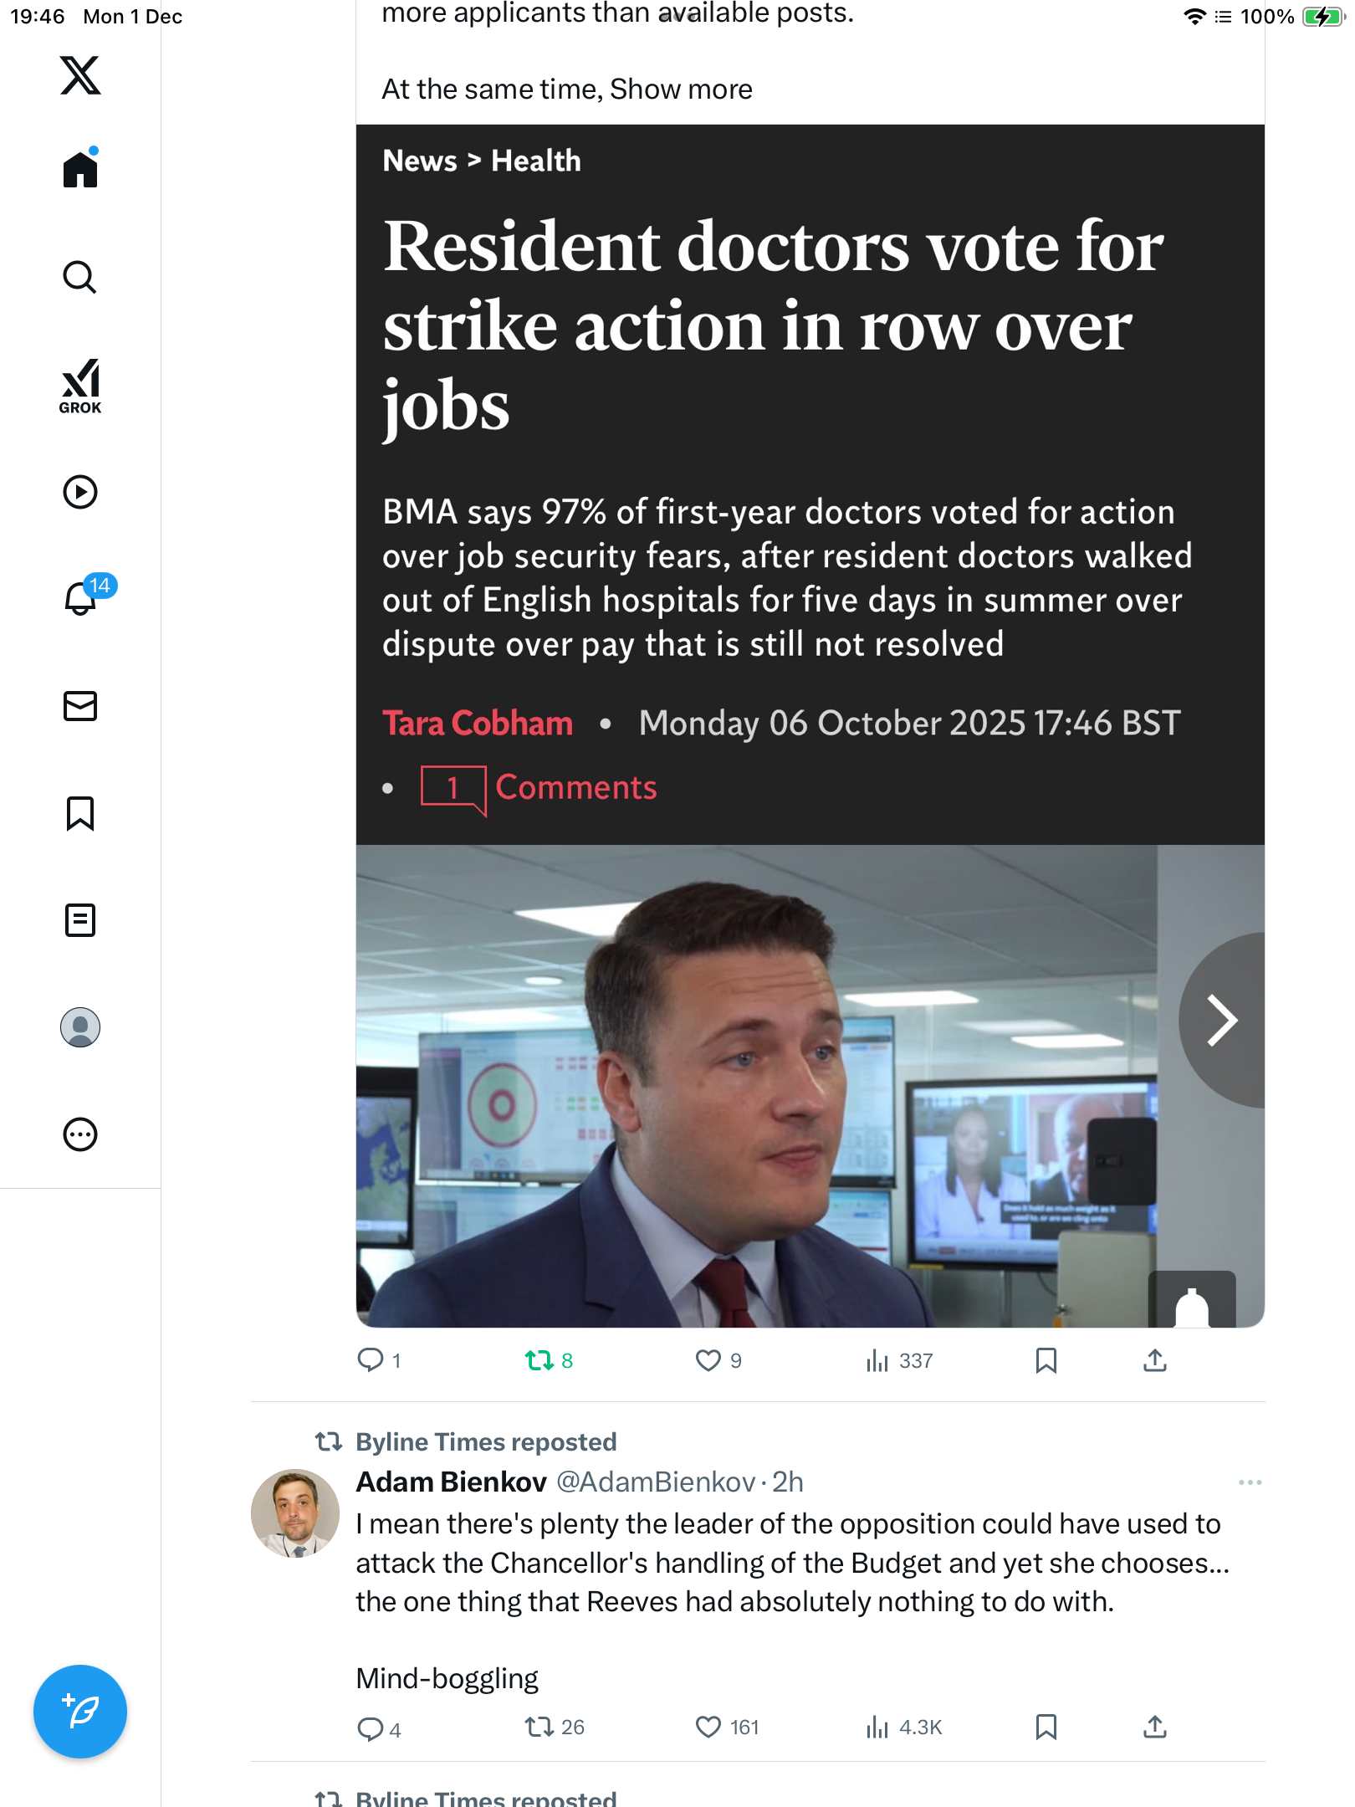Advance to next image with arrow

(1222, 1020)
